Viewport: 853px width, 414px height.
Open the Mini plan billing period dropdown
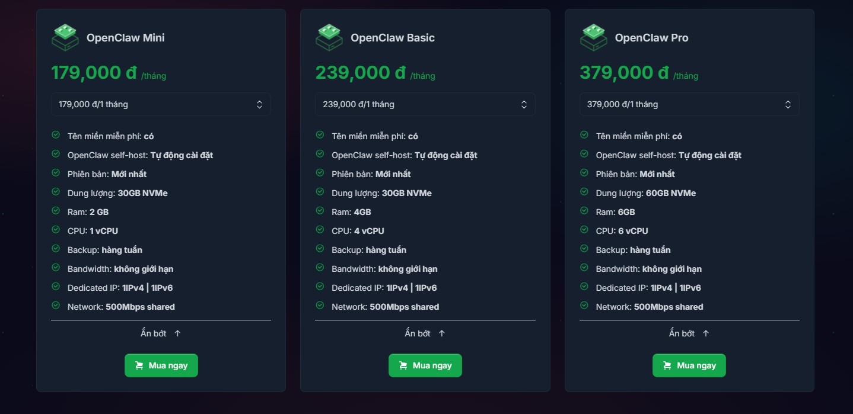161,104
